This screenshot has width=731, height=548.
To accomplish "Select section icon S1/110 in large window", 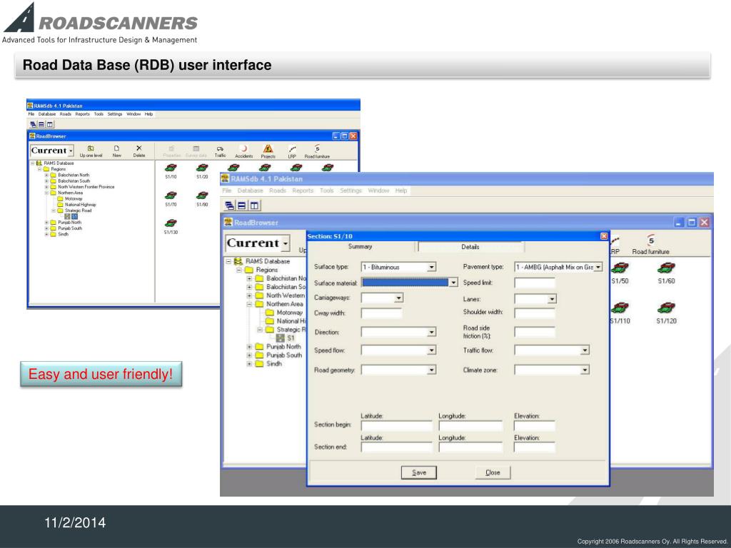I will click(x=620, y=308).
